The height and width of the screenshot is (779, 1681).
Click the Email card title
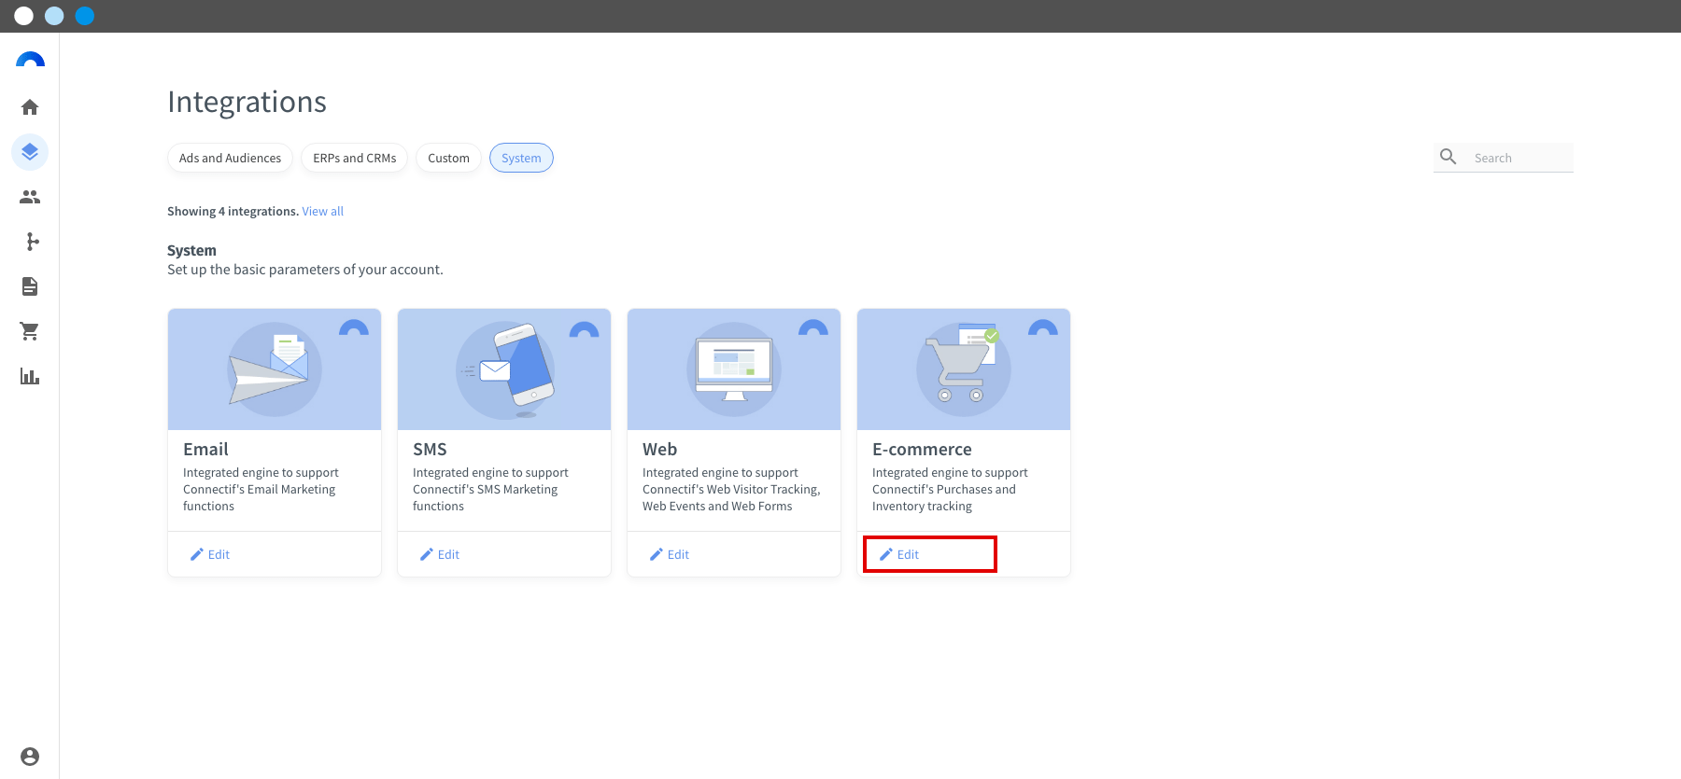click(x=205, y=450)
